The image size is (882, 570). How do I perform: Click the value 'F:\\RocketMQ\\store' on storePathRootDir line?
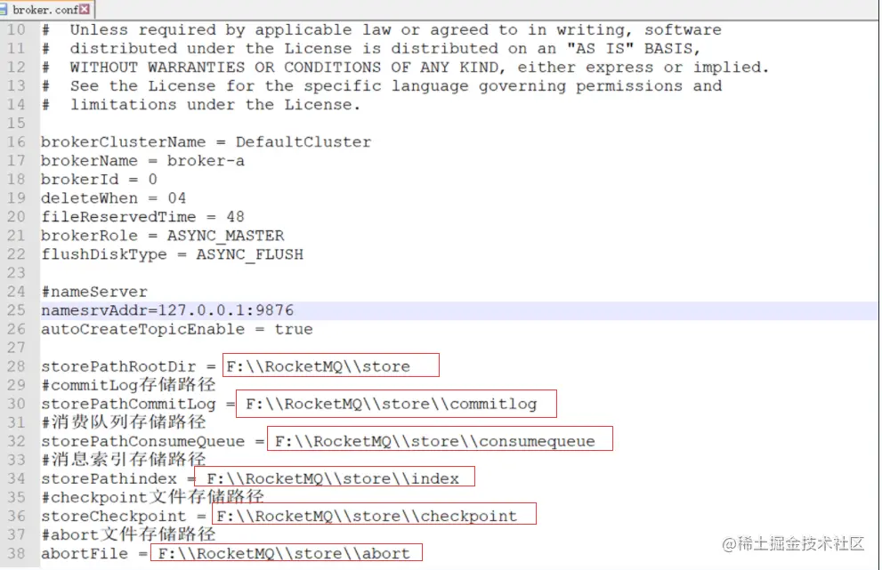pyautogui.click(x=319, y=366)
